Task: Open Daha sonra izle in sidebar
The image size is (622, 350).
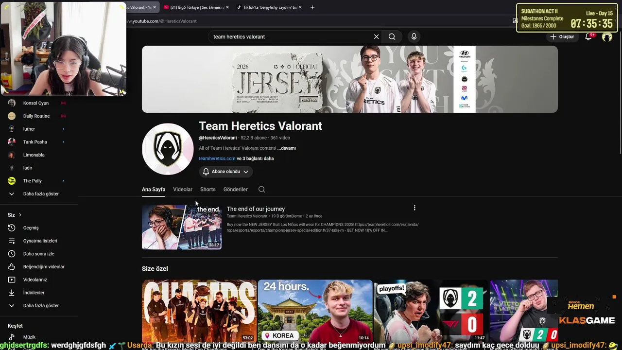Action: pyautogui.click(x=39, y=254)
